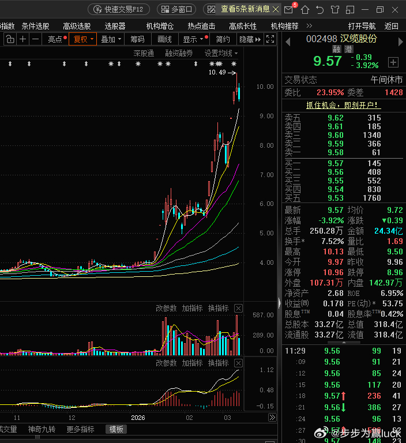Open 机构推荐 menu

[x=284, y=27]
